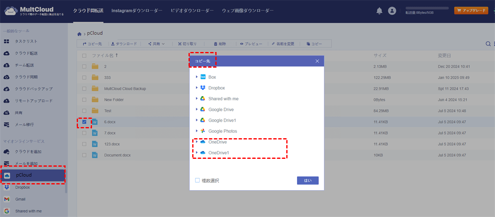495x217 pixels.
Task: Open the notification bell icon
Action: [379, 11]
